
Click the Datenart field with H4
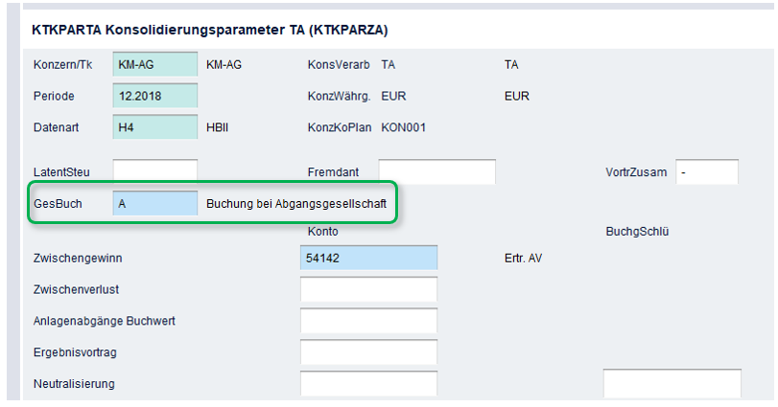(155, 127)
